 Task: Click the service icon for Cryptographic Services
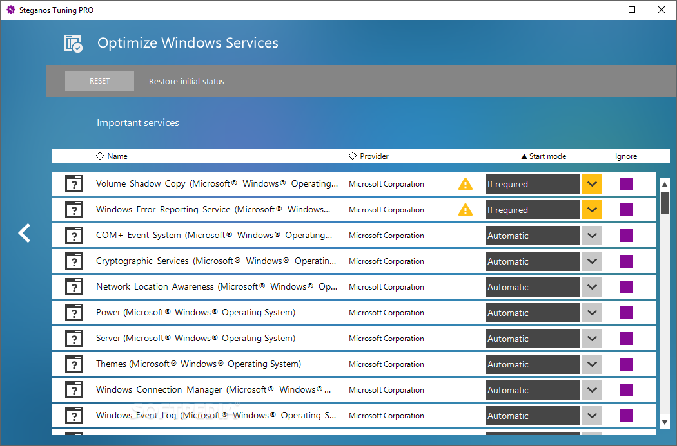(74, 261)
